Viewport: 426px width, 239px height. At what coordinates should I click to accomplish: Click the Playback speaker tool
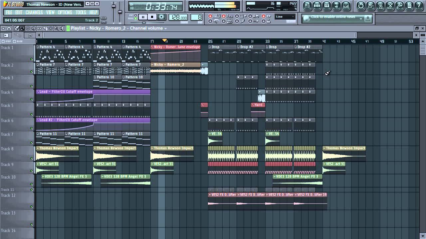point(62,28)
